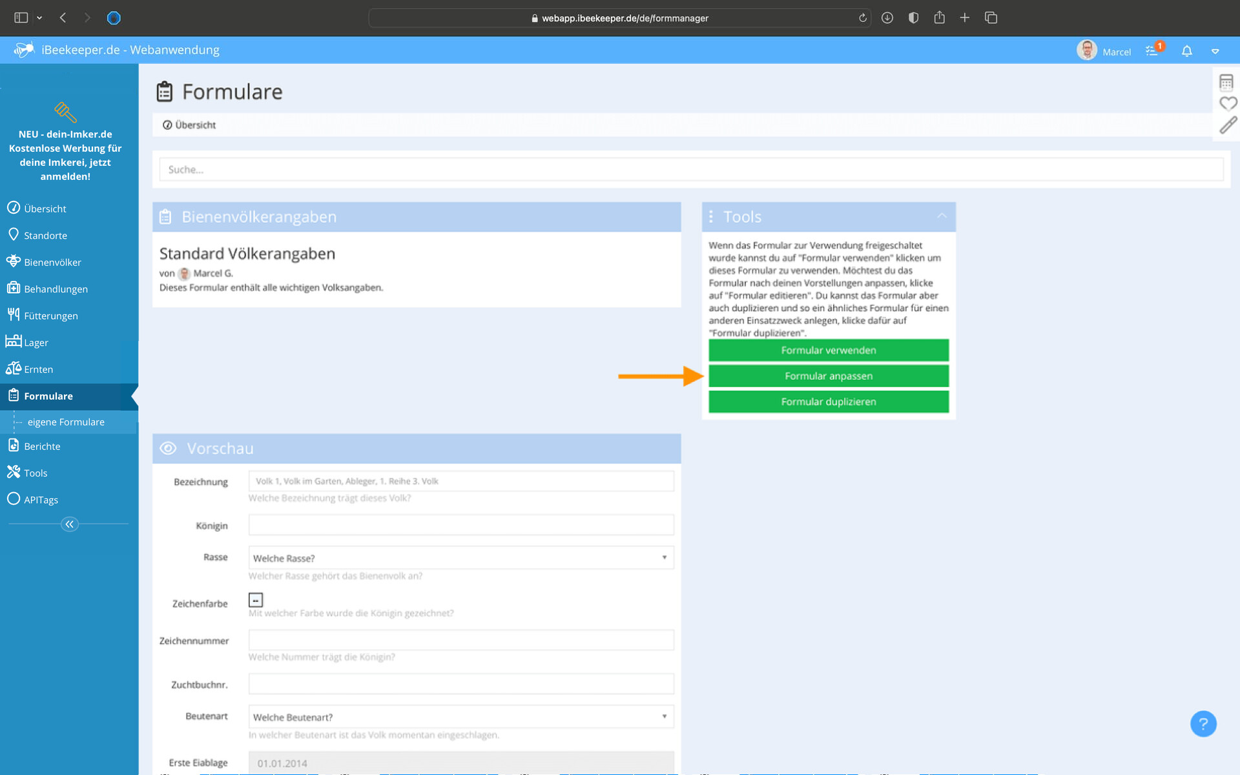Open the calculator icon on right edge
This screenshot has width=1240, height=775.
(1226, 82)
